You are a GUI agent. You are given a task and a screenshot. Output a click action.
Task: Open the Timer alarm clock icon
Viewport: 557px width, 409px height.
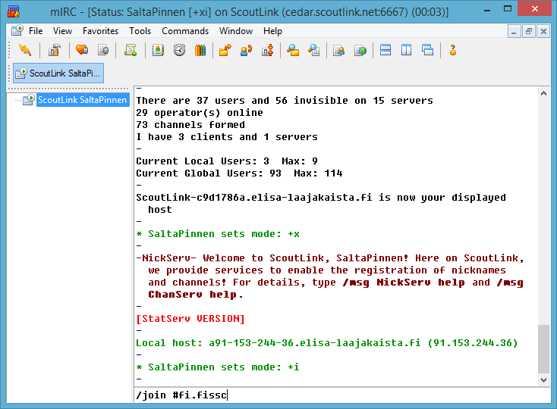pyautogui.click(x=179, y=50)
